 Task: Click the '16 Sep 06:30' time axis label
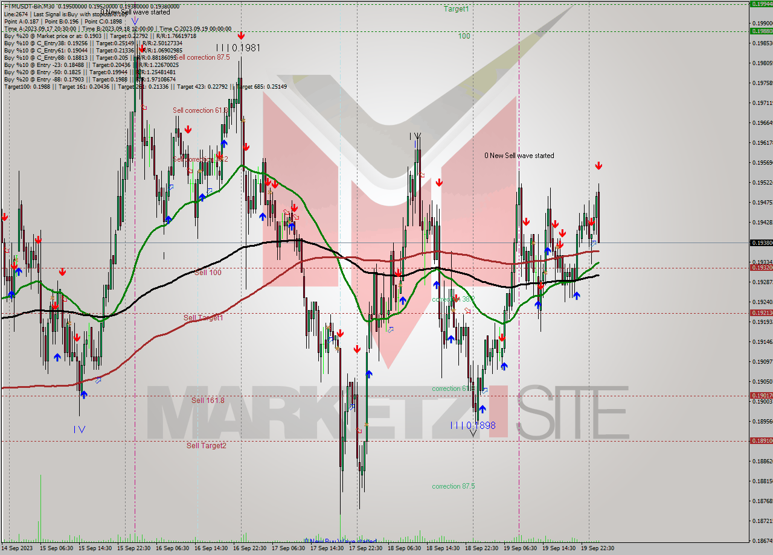point(173,548)
